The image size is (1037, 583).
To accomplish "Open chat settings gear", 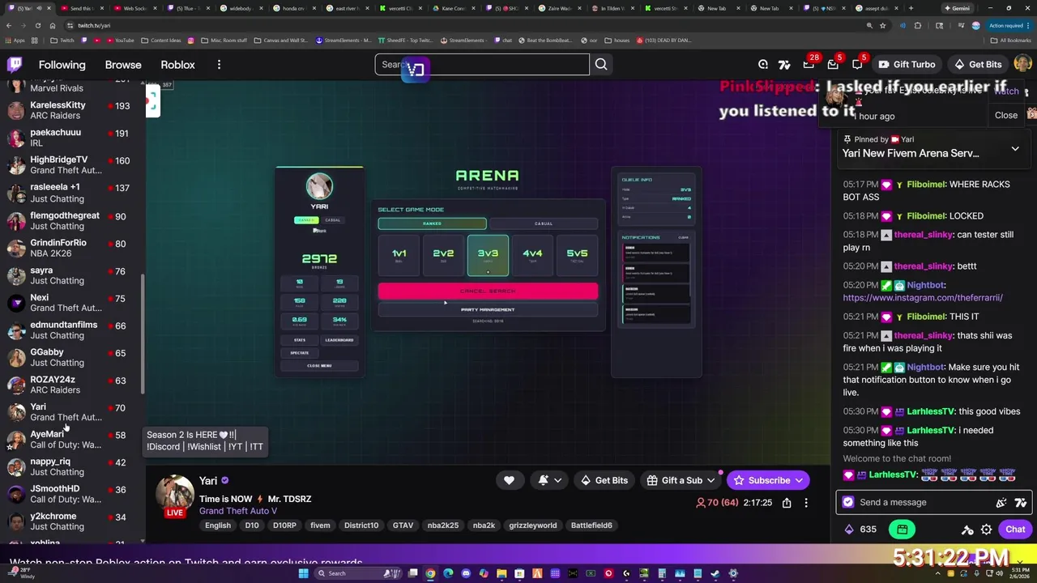I will 986,530.
